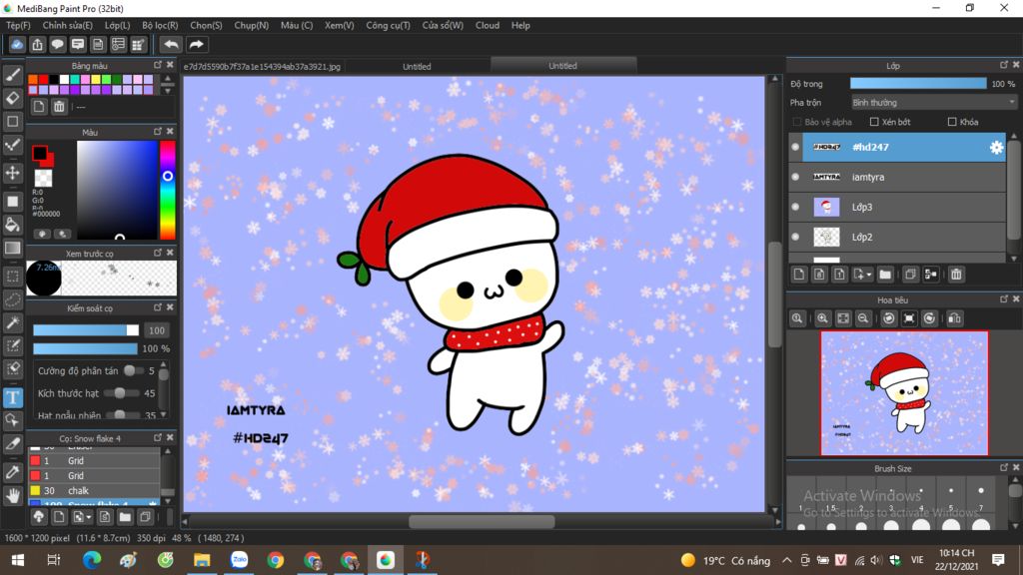Select the Move tool
The image size is (1023, 575).
pyautogui.click(x=12, y=173)
